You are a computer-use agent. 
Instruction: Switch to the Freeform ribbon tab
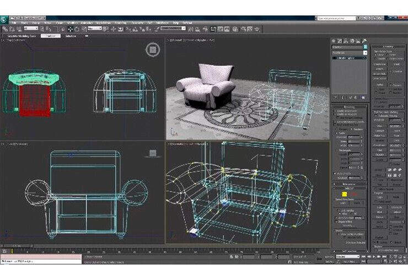point(51,36)
